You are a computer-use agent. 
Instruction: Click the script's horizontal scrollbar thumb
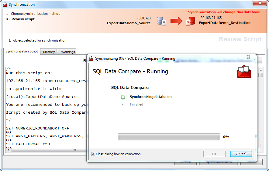[74, 150]
